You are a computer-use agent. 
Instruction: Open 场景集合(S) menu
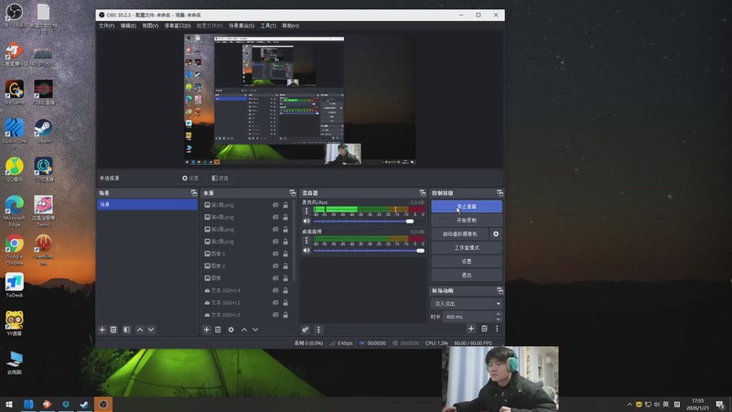(242, 26)
